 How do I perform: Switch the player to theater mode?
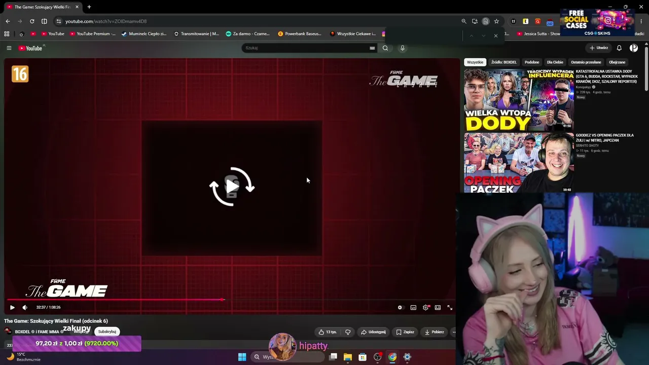pos(438,307)
